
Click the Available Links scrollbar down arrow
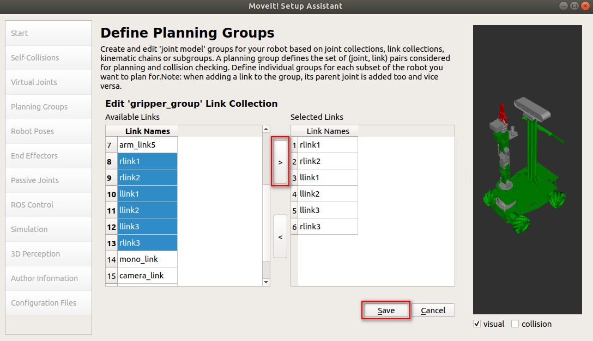point(266,282)
